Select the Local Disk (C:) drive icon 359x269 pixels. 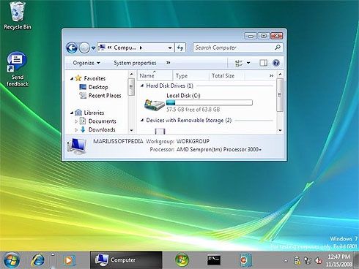(x=154, y=105)
